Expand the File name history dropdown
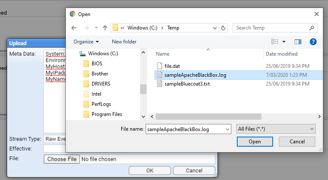 tap(228, 129)
